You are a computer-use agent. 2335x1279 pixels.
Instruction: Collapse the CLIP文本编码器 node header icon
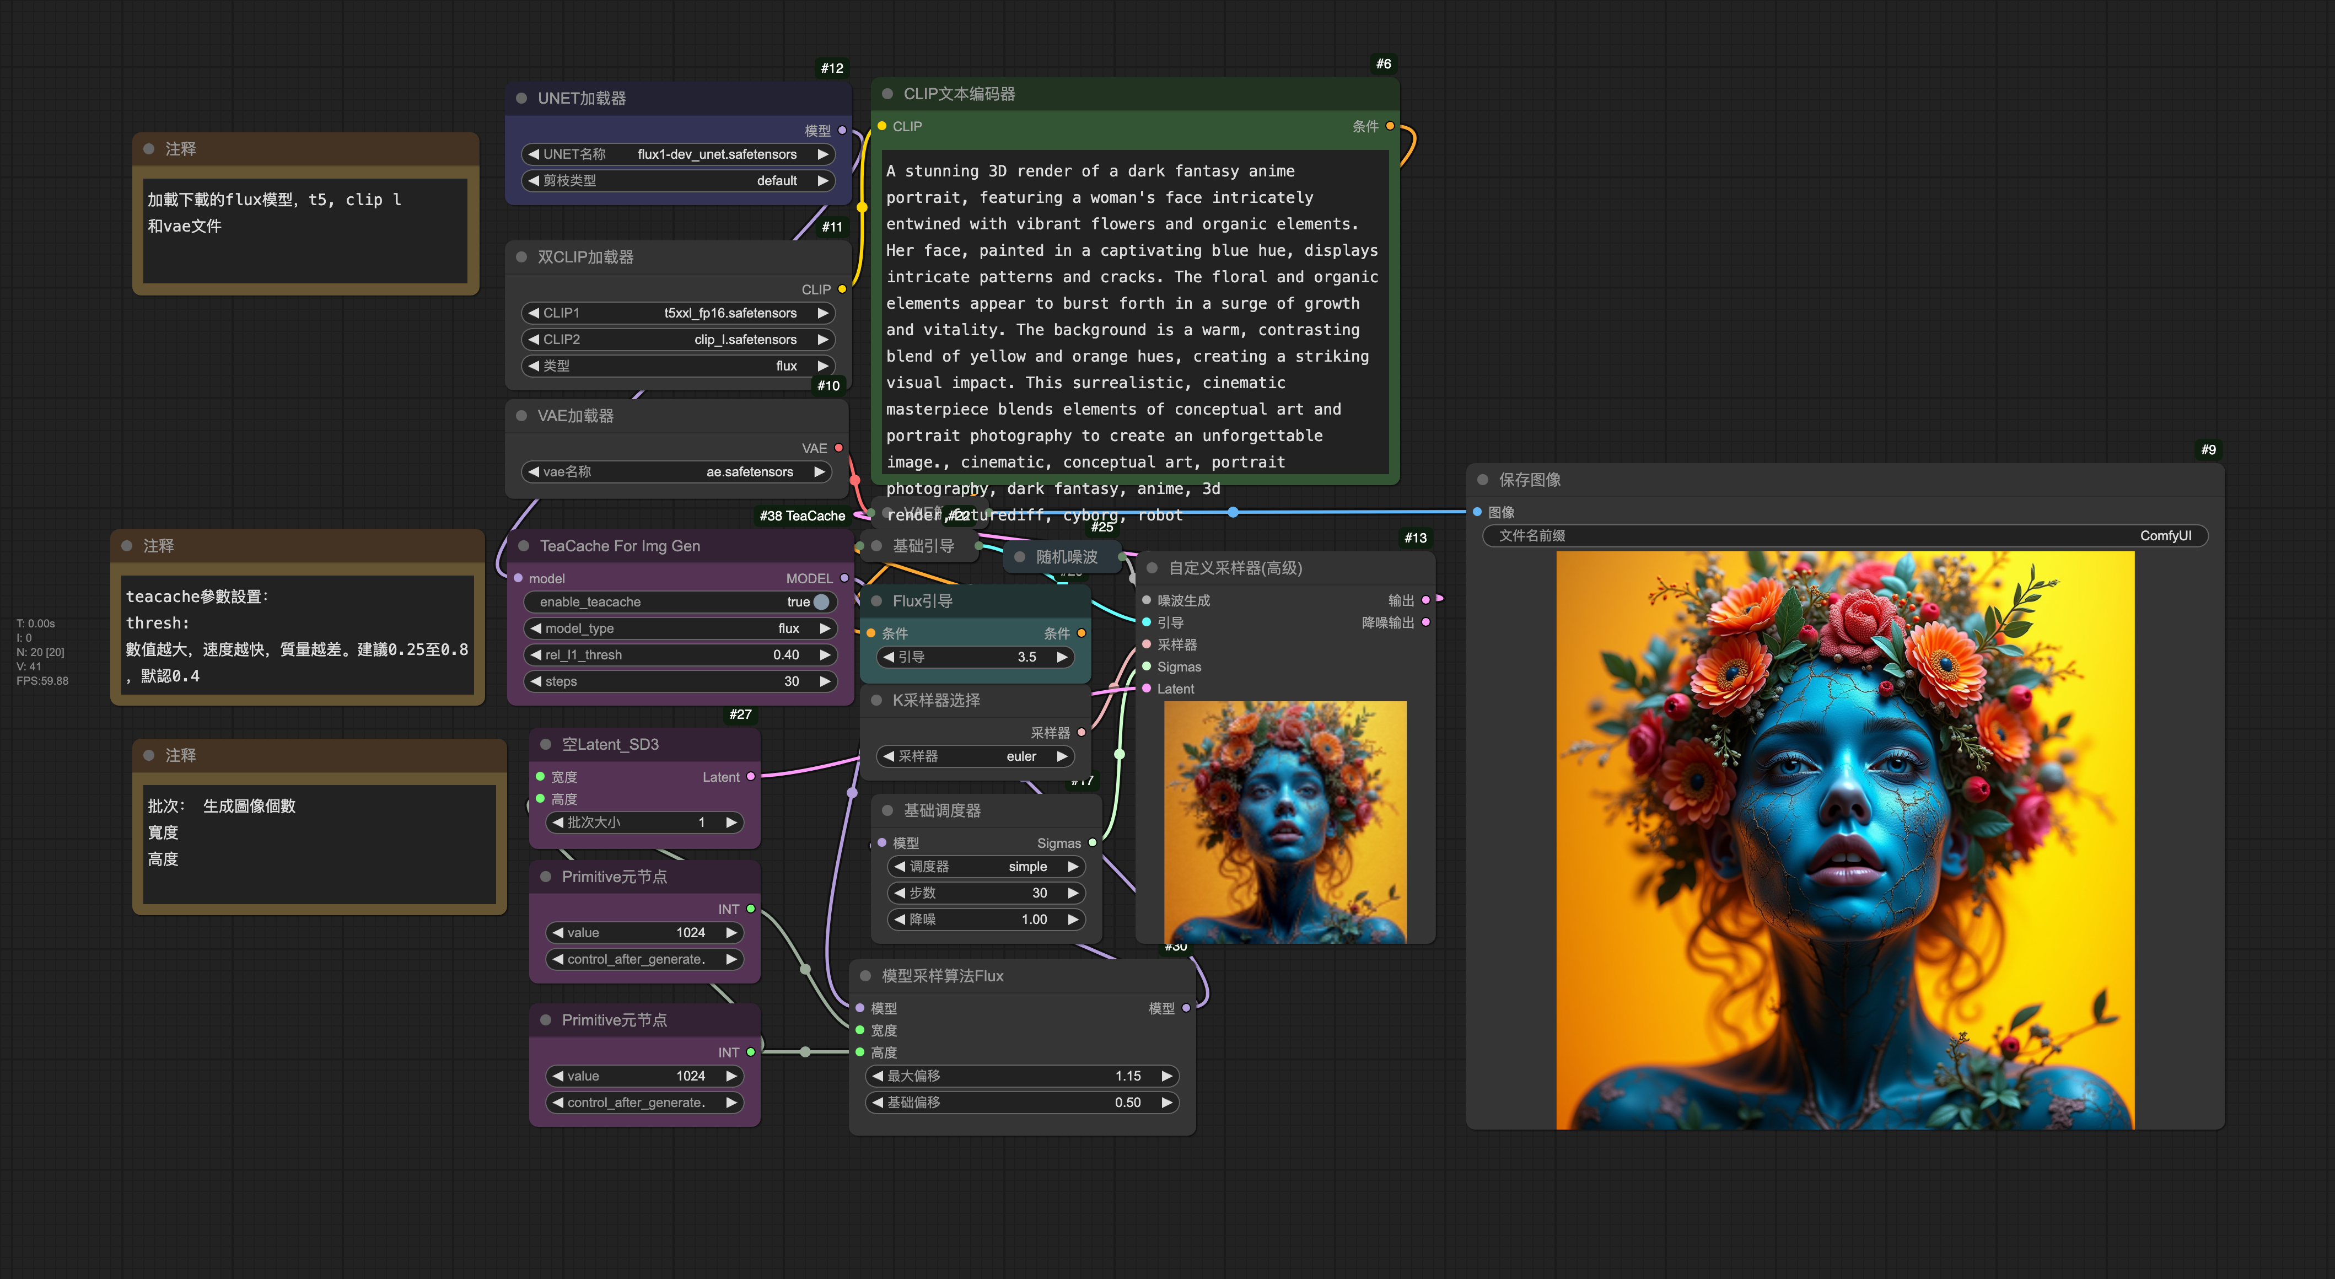tap(889, 93)
